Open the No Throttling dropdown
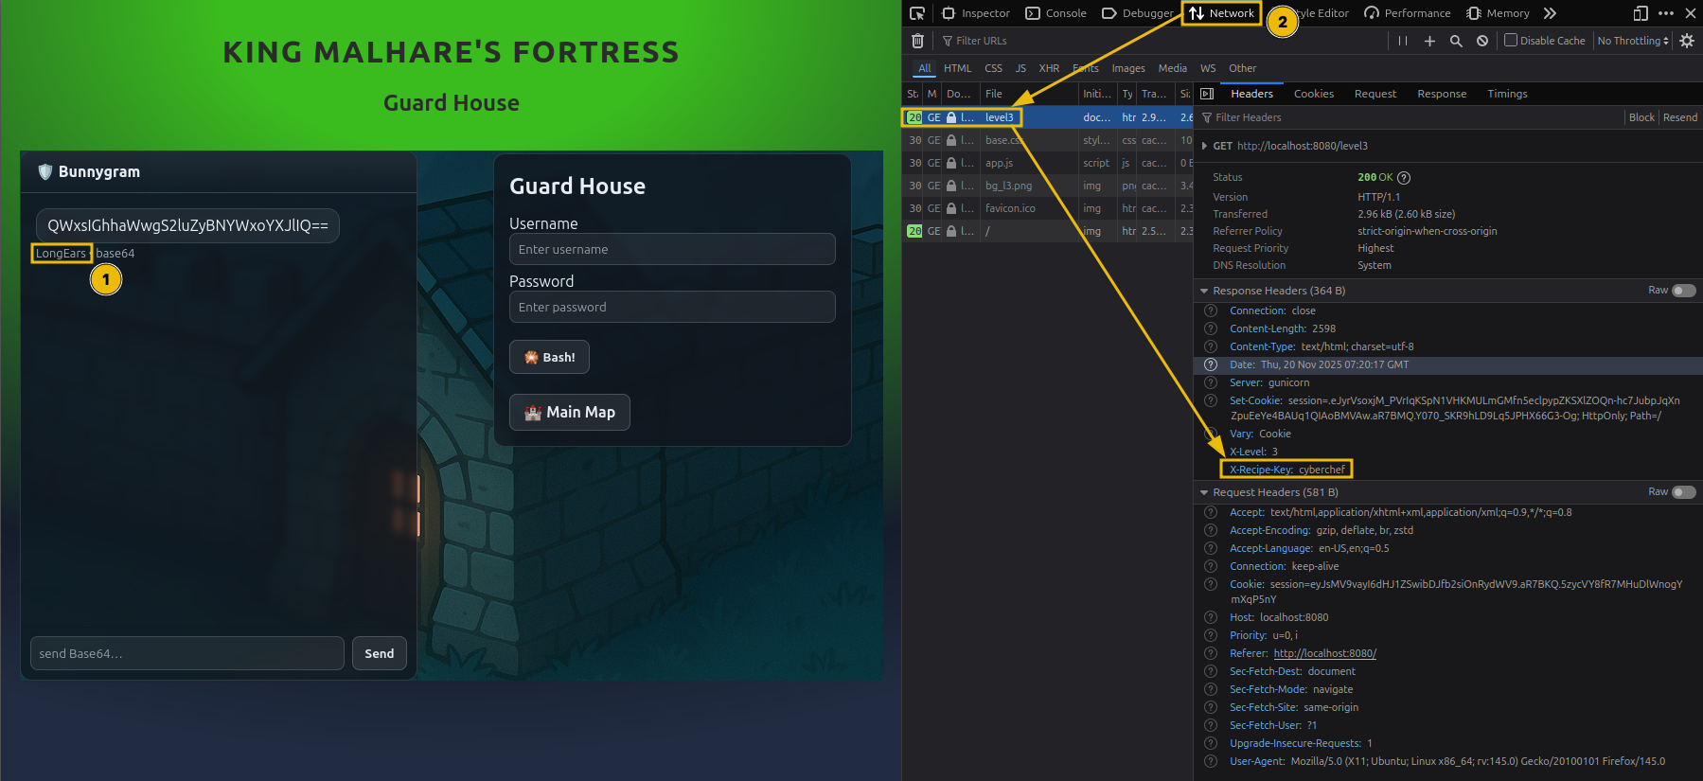 point(1633,41)
